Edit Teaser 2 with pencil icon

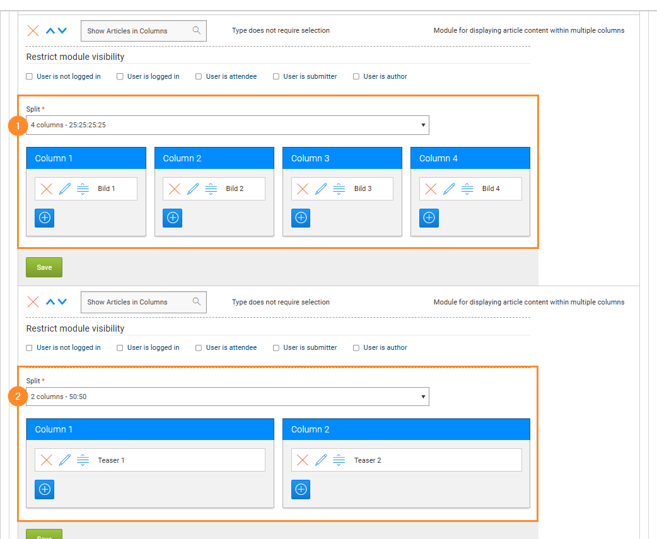click(321, 460)
